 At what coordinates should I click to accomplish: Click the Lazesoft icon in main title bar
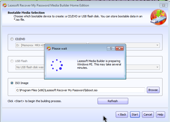pos(5,5)
